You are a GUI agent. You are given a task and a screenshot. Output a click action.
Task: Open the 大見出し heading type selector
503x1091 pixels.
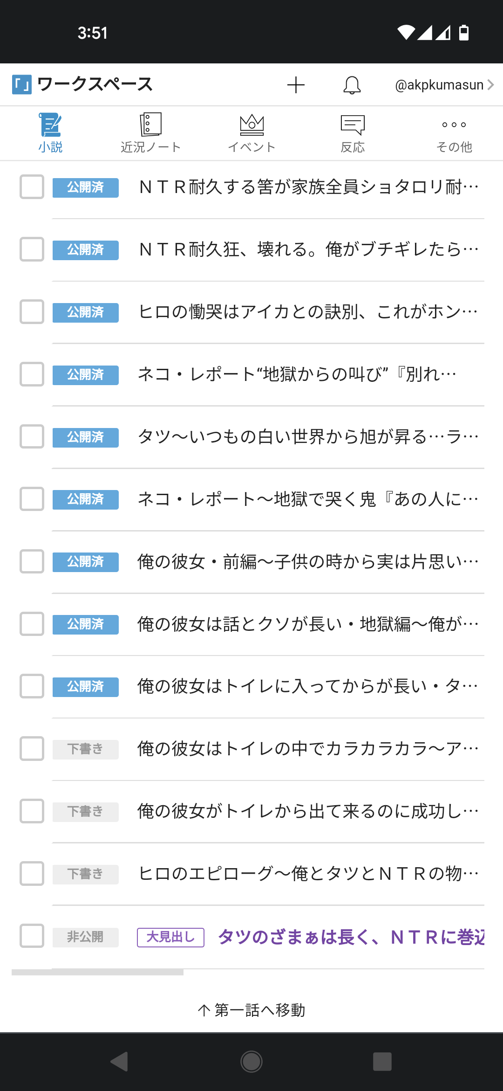point(170,937)
